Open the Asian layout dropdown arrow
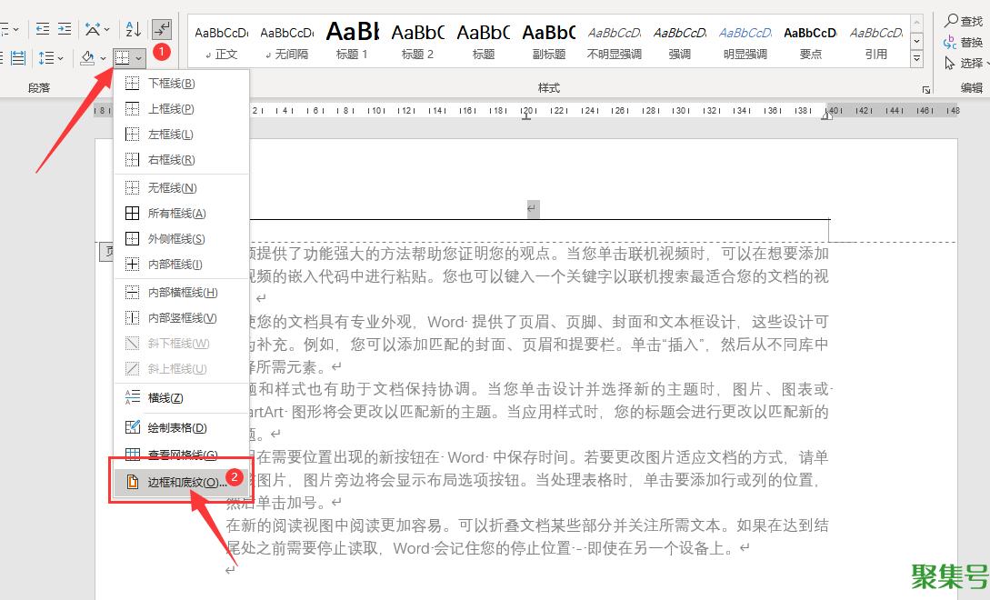 click(108, 30)
